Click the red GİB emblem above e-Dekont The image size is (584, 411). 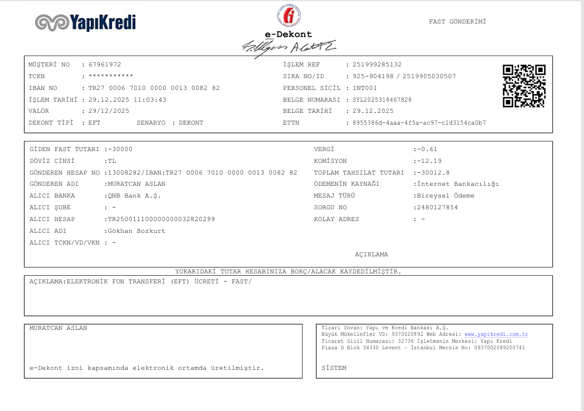pyautogui.click(x=288, y=16)
